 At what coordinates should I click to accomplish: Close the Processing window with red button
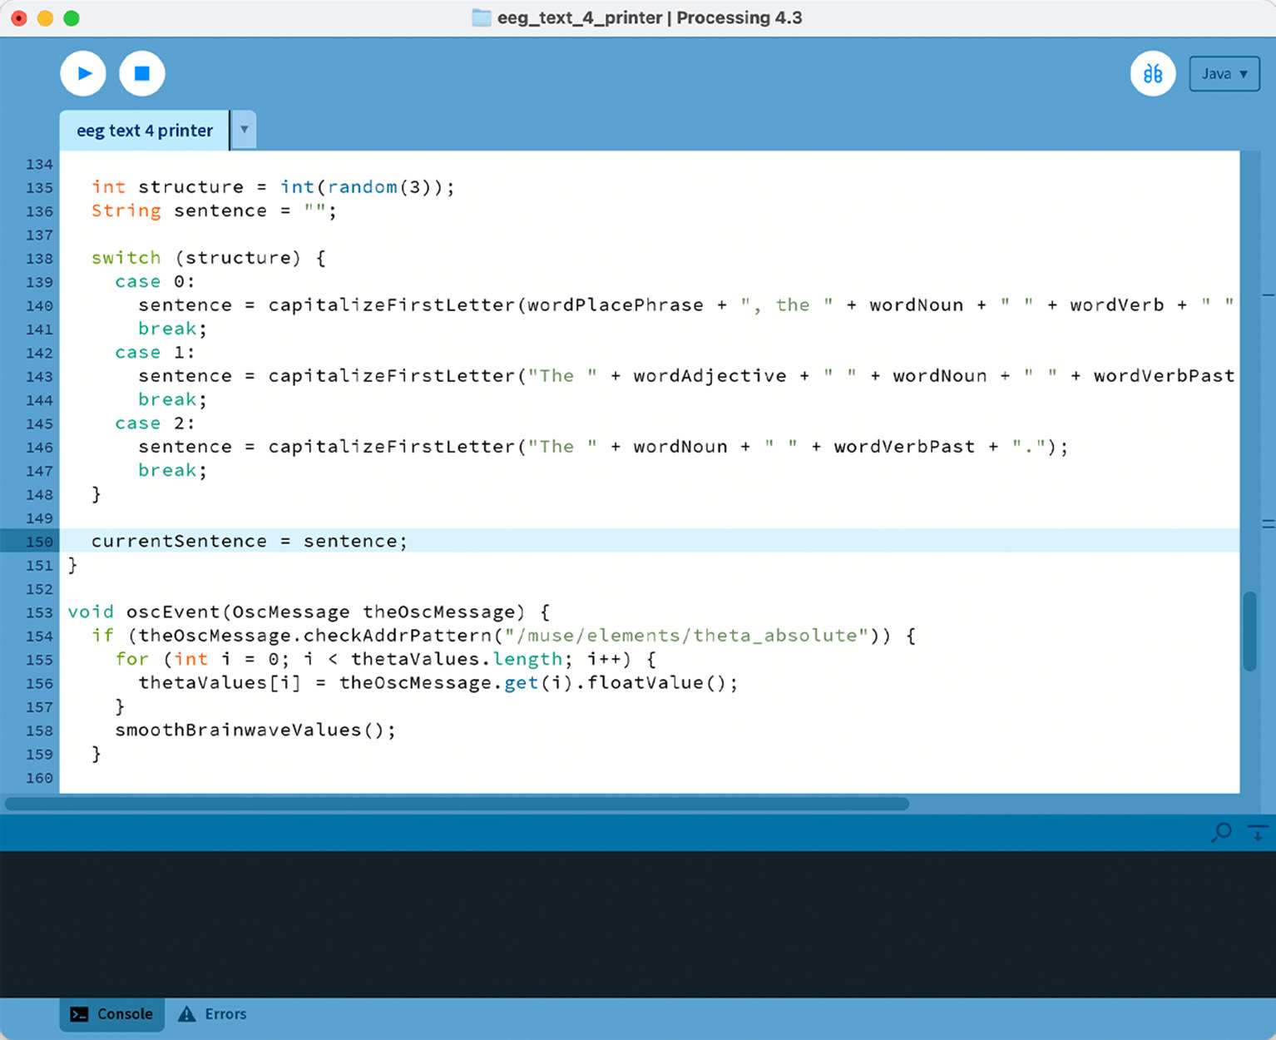point(19,18)
